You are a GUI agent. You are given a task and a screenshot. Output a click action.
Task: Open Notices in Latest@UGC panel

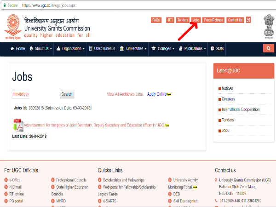[x=227, y=88]
